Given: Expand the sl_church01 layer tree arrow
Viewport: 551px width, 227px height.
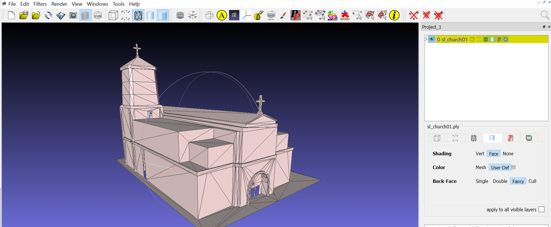Looking at the screenshot, I should 426,39.
